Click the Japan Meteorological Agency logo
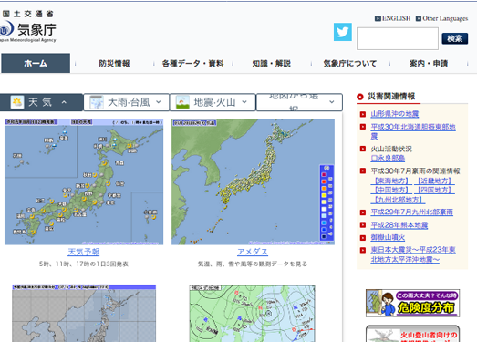 coord(27,26)
